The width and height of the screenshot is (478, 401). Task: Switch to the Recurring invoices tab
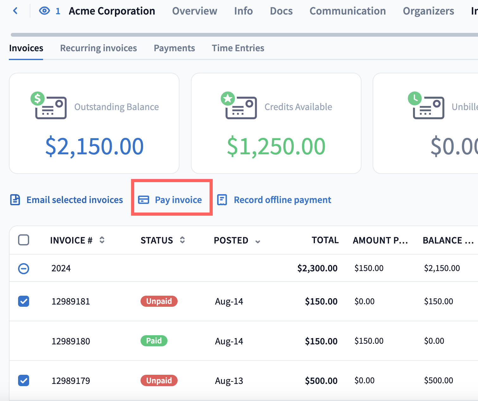(x=98, y=48)
